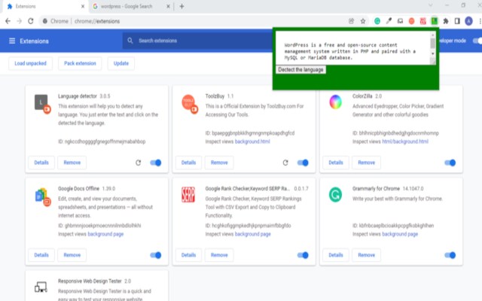Image resolution: width=482 pixels, height=301 pixels.
Task: Open Google Docs Offline background page link
Action: (105, 234)
